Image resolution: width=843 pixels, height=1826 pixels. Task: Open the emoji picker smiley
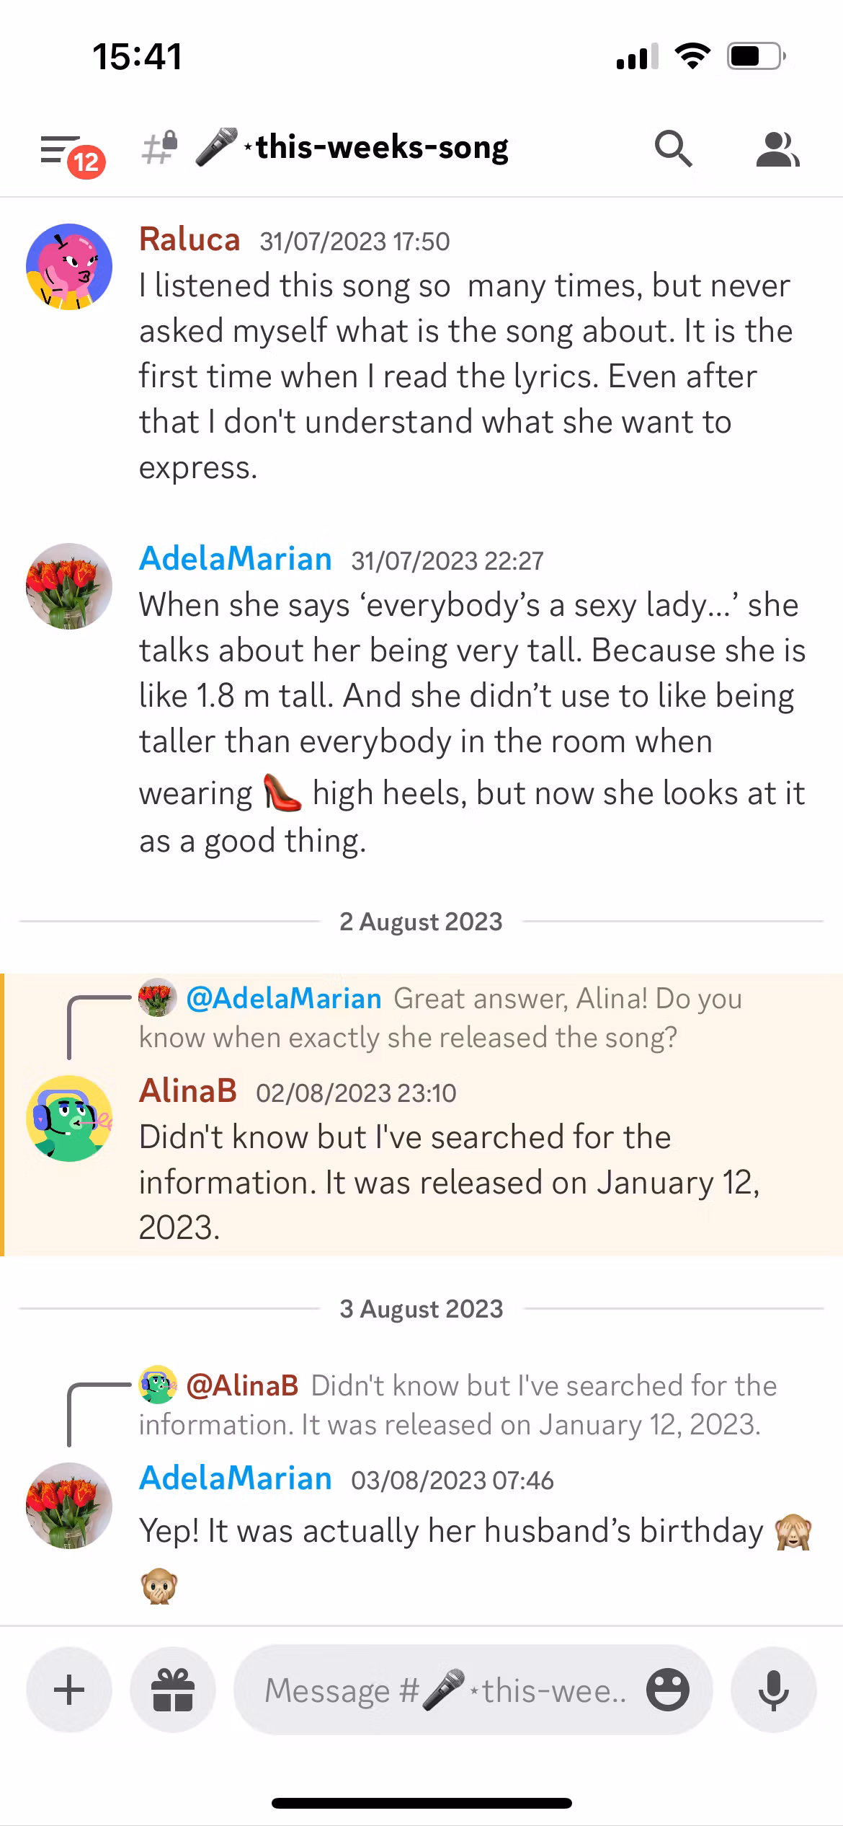pos(667,1690)
